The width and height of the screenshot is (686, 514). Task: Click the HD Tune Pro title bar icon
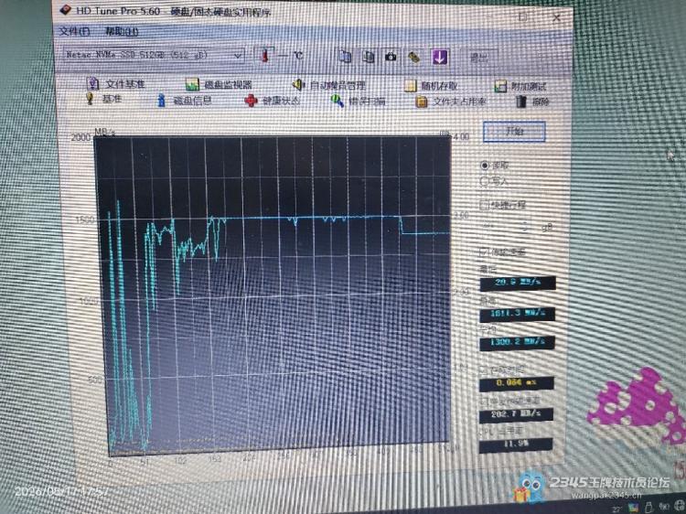click(x=65, y=10)
